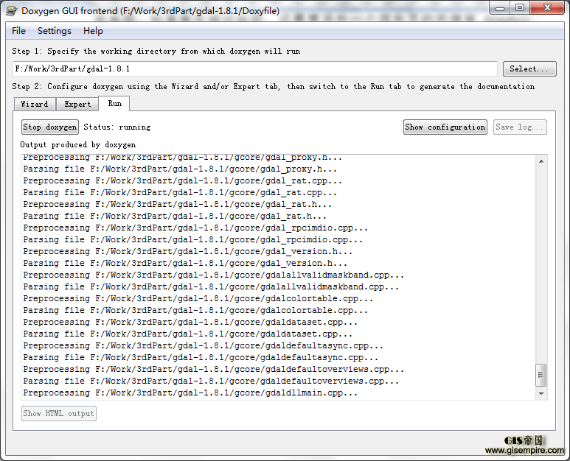Click log line 'Parsing file ...gdalcolortable.cpp'

(x=195, y=311)
